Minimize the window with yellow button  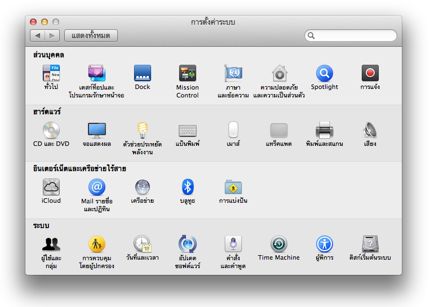[45, 22]
